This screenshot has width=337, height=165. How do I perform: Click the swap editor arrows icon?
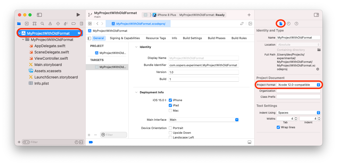point(242,23)
